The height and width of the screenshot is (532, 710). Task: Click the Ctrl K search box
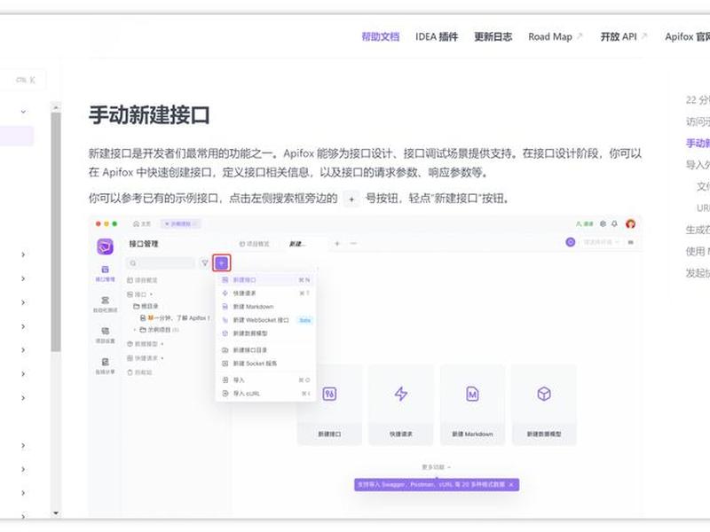tap(23, 80)
